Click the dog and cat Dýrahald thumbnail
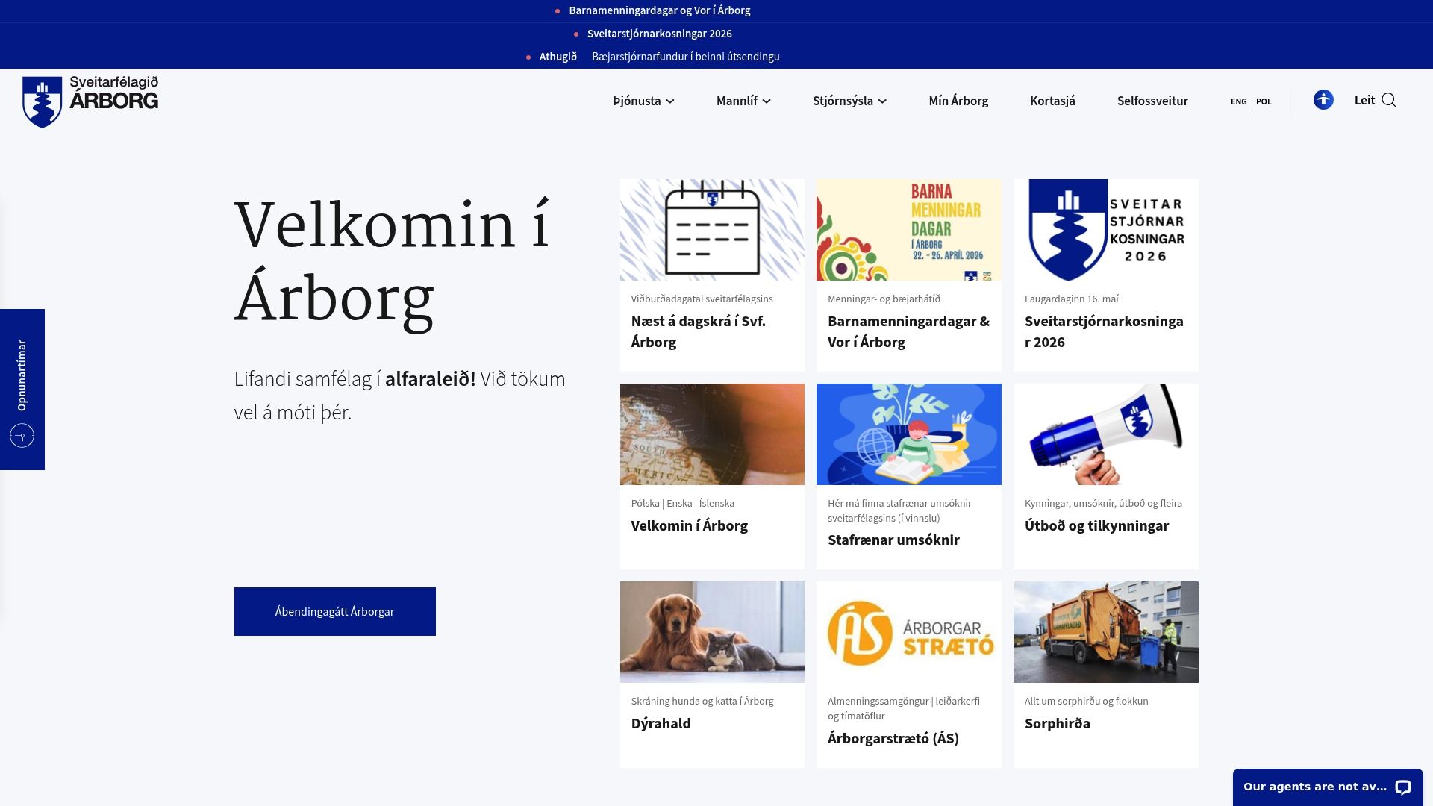Viewport: 1433px width, 806px height. tap(711, 631)
